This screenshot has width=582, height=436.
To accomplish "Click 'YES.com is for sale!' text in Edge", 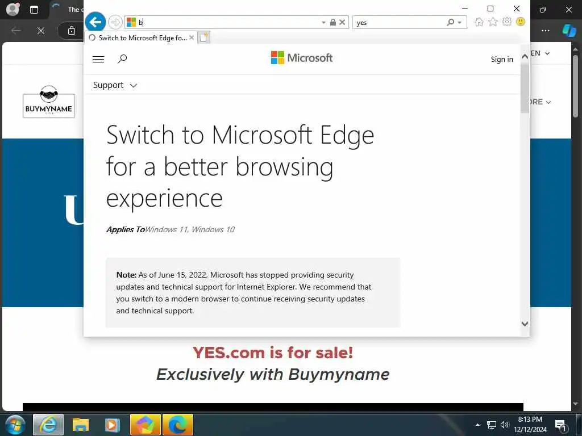I will [x=273, y=353].
